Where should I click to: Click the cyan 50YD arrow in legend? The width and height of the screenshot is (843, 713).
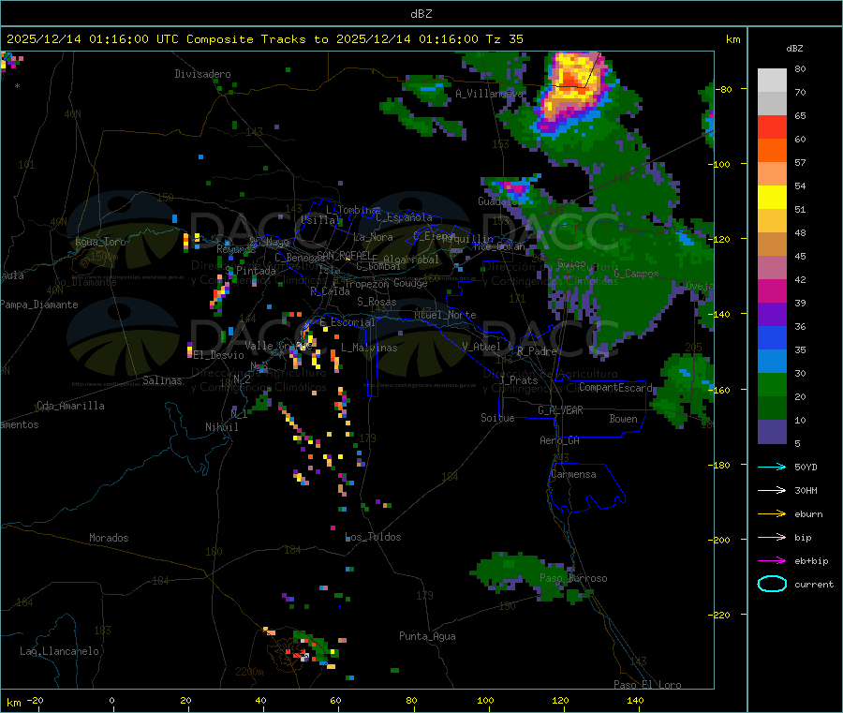(x=772, y=467)
